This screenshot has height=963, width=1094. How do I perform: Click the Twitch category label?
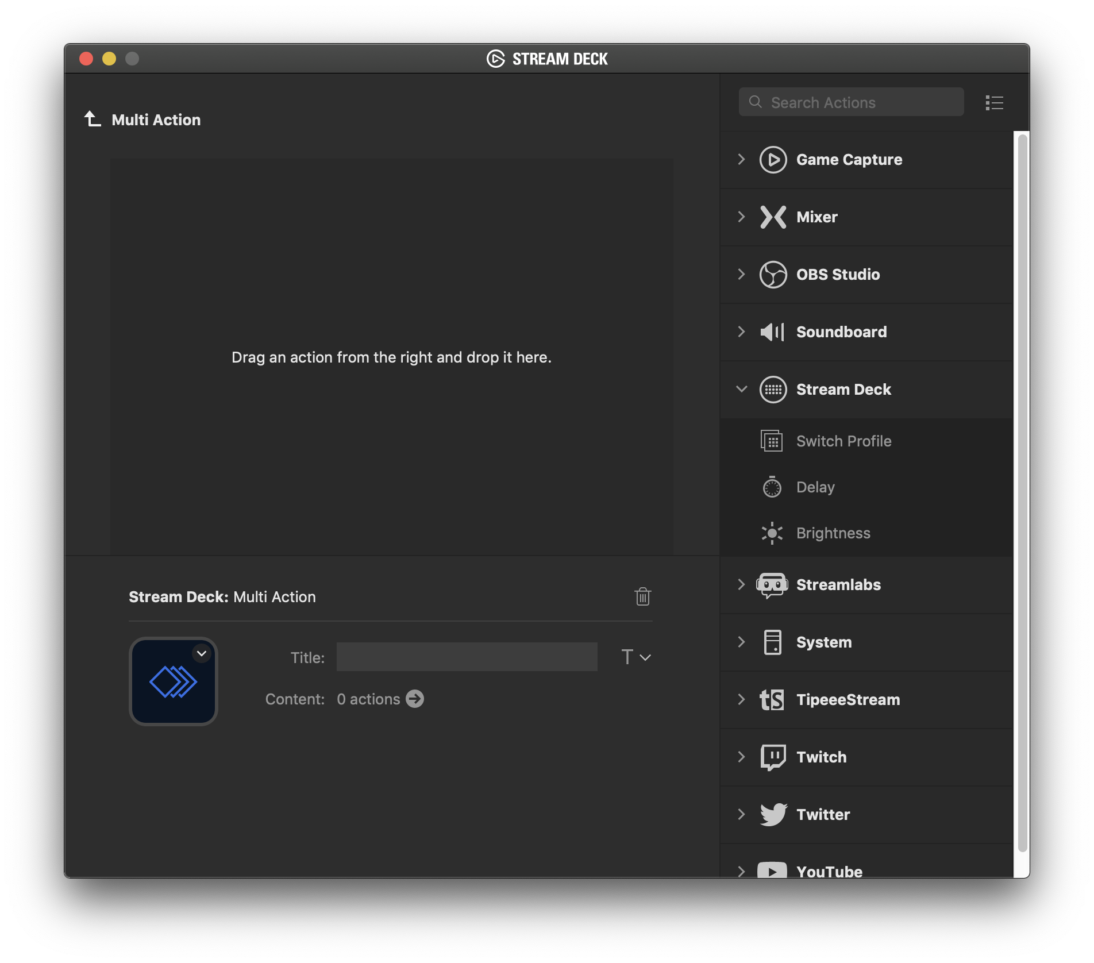821,757
